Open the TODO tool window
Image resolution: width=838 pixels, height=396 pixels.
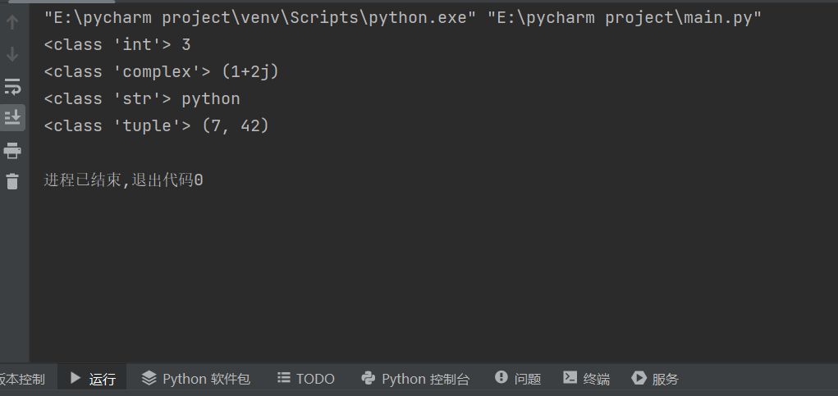[306, 379]
